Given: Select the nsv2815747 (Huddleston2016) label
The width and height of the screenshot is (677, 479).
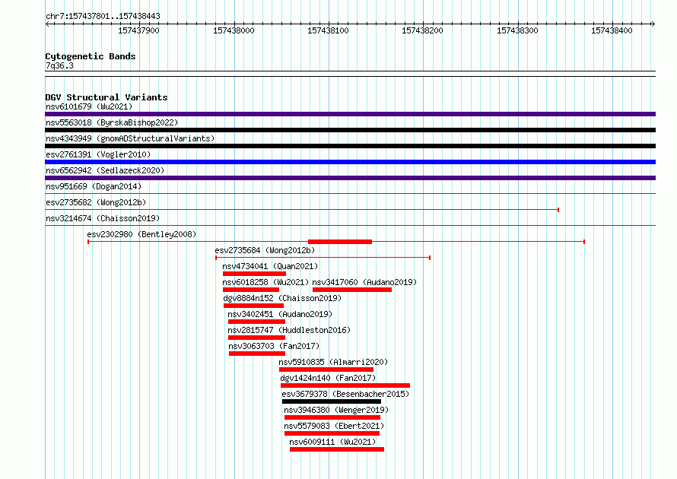Looking at the screenshot, I should 289,330.
